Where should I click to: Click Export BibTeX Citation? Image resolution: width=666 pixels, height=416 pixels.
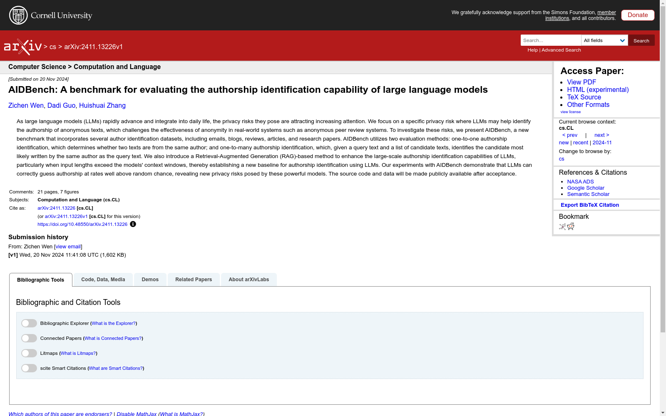(590, 205)
